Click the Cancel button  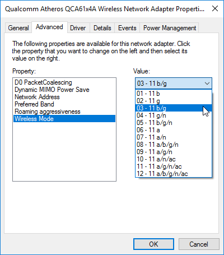(199, 244)
